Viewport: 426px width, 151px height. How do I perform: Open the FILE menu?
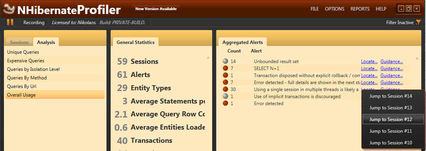tap(315, 9)
